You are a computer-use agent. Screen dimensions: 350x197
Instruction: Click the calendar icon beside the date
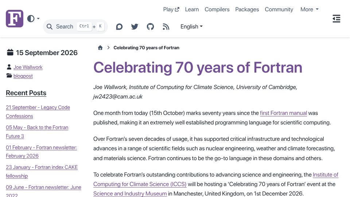coord(10,52)
